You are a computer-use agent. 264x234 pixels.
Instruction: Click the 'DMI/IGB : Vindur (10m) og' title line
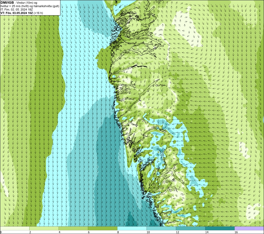click(x=19, y=3)
